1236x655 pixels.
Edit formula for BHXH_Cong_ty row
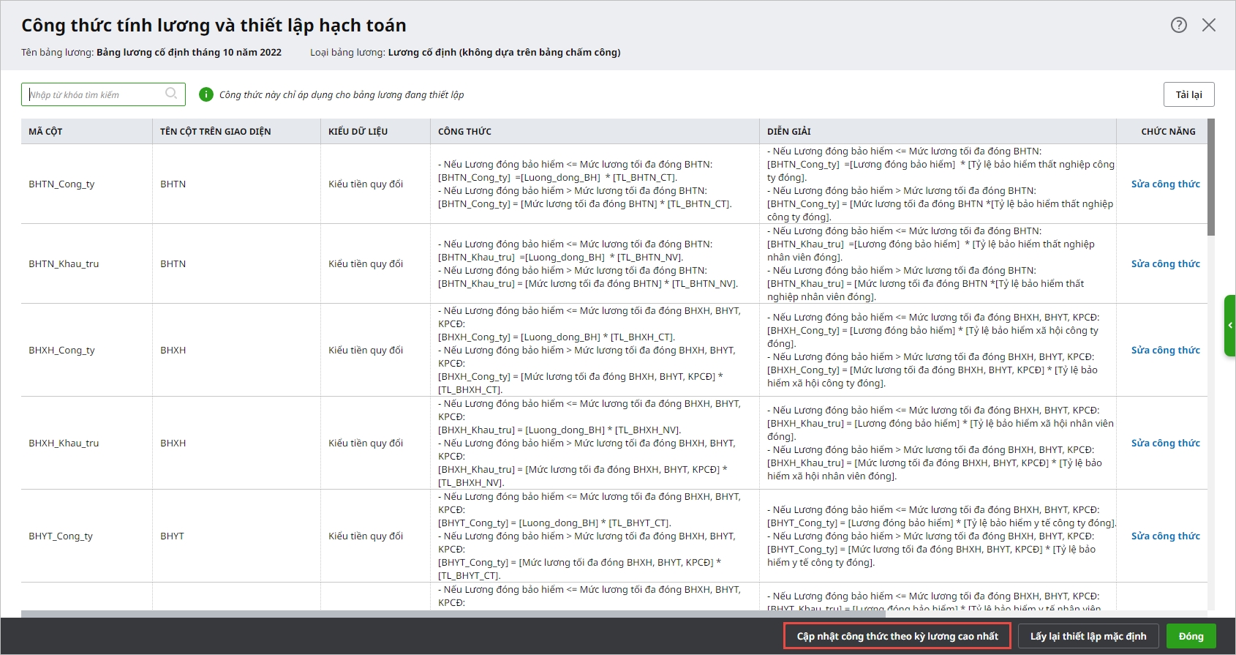tap(1165, 350)
